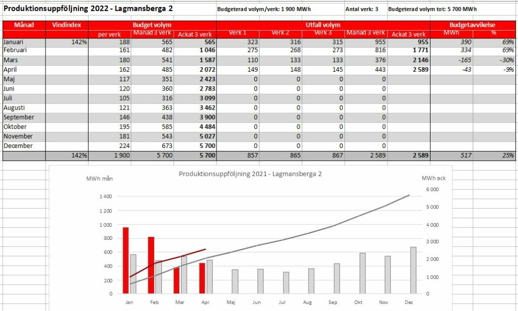
Task: Select the Verk 1 subheader
Action: (x=238, y=33)
